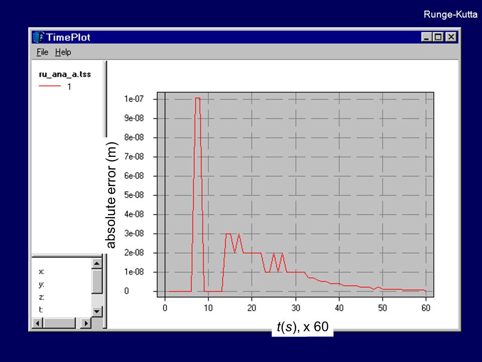Minimize the TimePlot window
The height and width of the screenshot is (362, 482).
coord(426,37)
